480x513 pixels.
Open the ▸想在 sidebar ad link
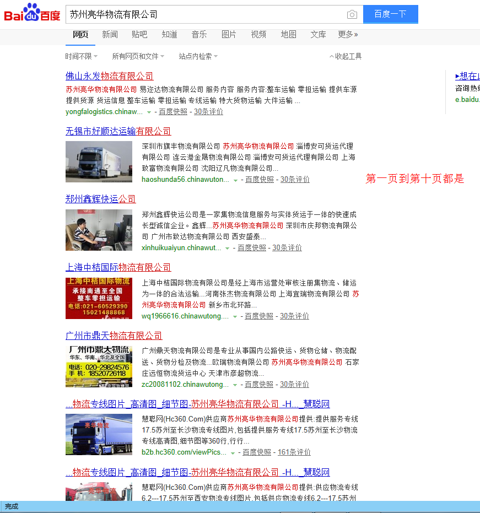click(467, 76)
